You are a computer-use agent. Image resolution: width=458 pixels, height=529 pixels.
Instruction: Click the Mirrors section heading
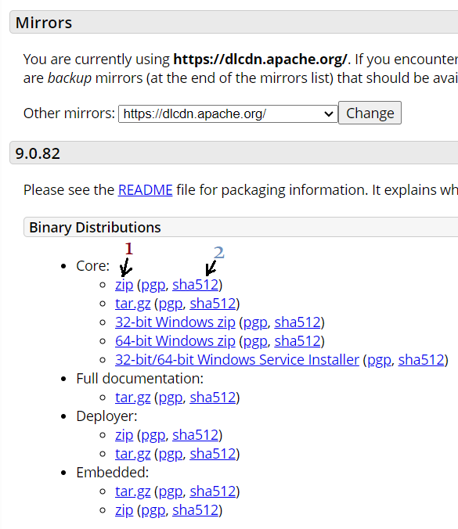coord(44,23)
